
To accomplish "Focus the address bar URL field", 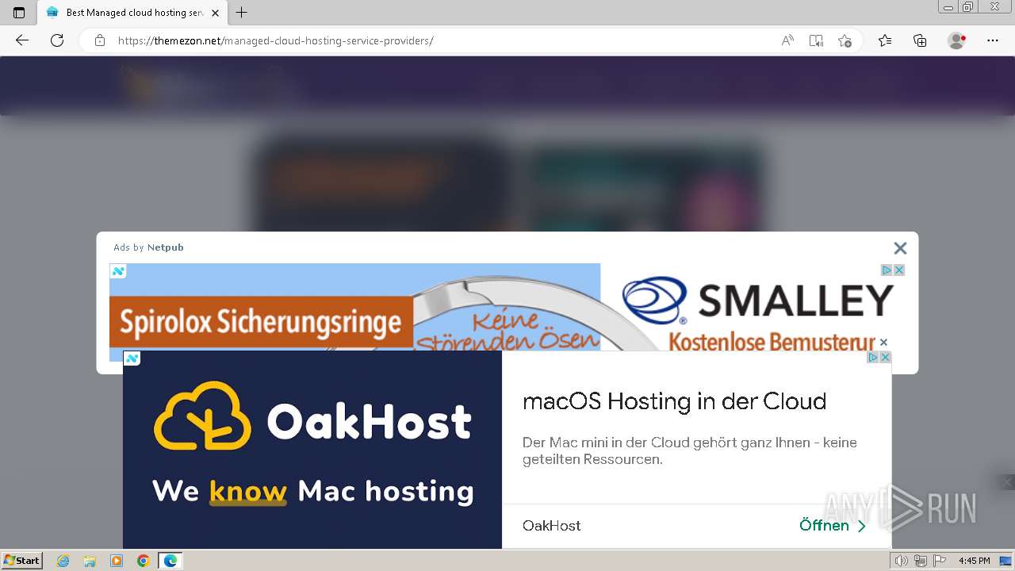I will tap(444, 40).
